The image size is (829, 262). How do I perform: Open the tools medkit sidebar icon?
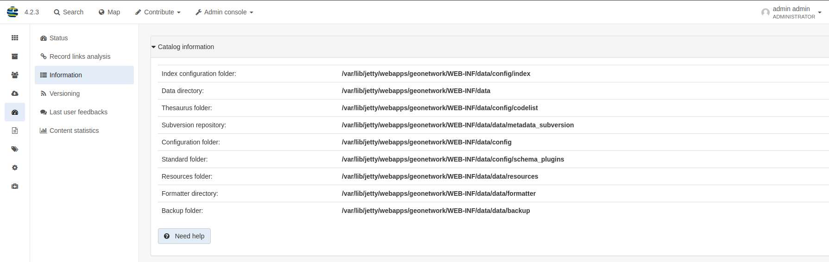15,186
